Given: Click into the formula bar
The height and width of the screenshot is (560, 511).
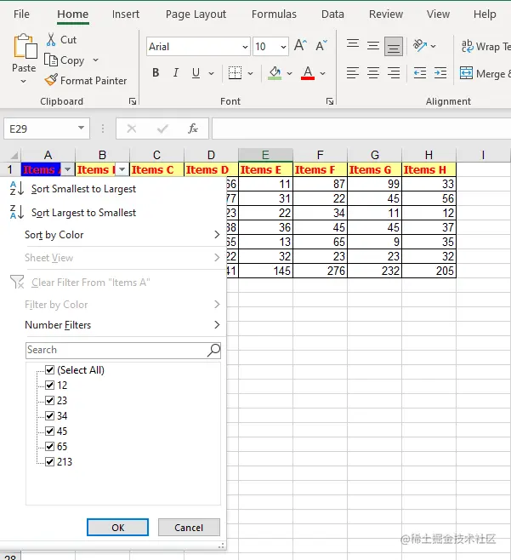Looking at the screenshot, I should click(x=361, y=129).
